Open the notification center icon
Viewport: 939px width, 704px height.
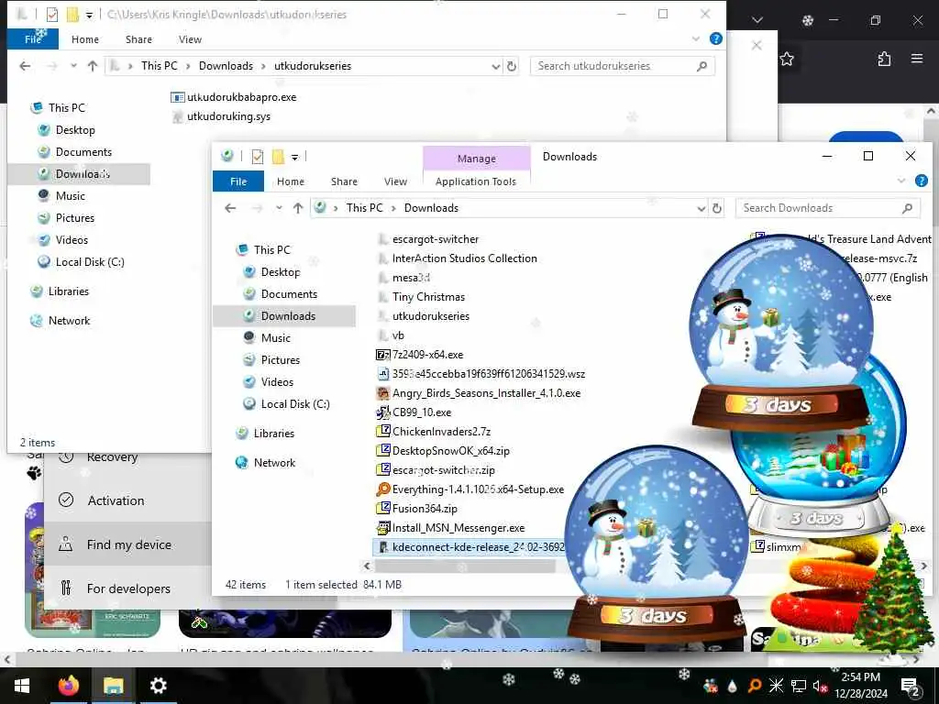coord(911,686)
